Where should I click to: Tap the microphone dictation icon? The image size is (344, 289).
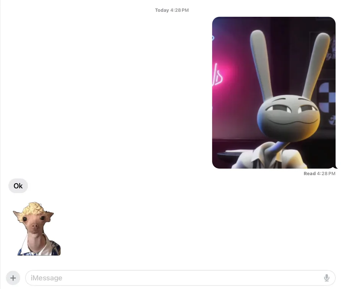pos(327,278)
